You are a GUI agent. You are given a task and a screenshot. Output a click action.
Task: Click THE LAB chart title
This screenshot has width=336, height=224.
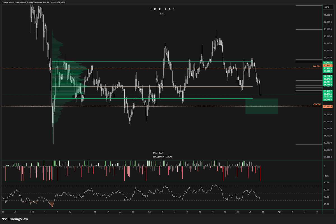click(162, 9)
